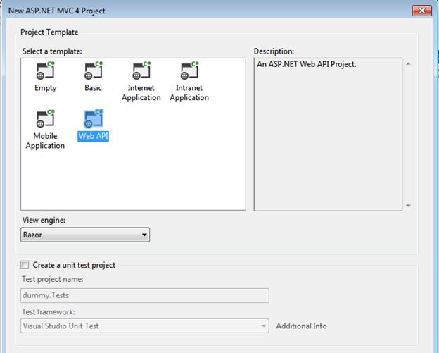Click the 'Web API' template label
Viewport: 439px width, 353px height.
tap(94, 136)
